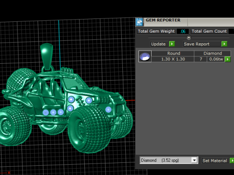234x175 pixels.
Task: Open the Diamond (3.52 spg) material dropdown
Action: pos(194,160)
